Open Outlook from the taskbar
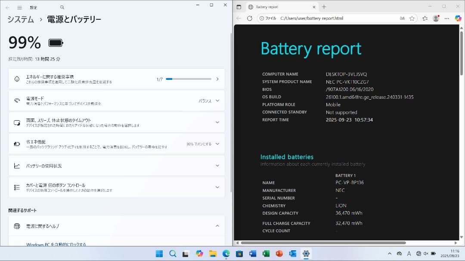Image resolution: width=465 pixels, height=261 pixels. tap(293, 254)
